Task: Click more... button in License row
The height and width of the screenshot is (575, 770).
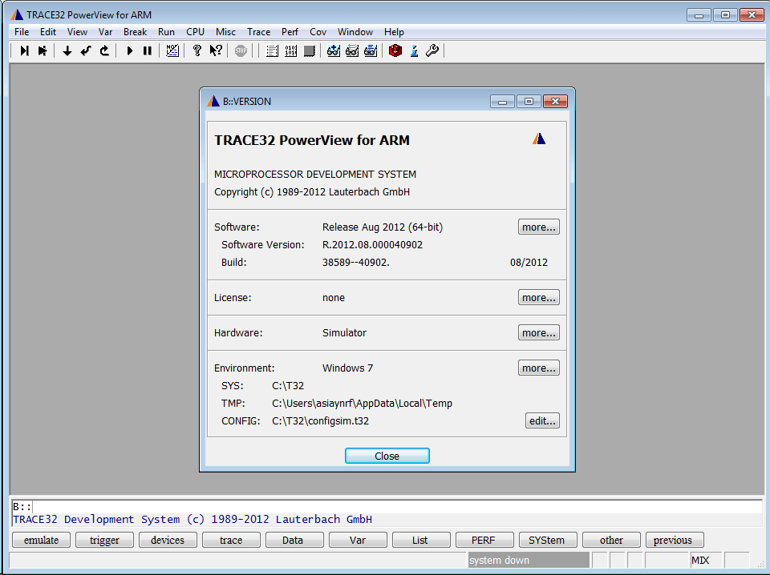Action: tap(539, 298)
